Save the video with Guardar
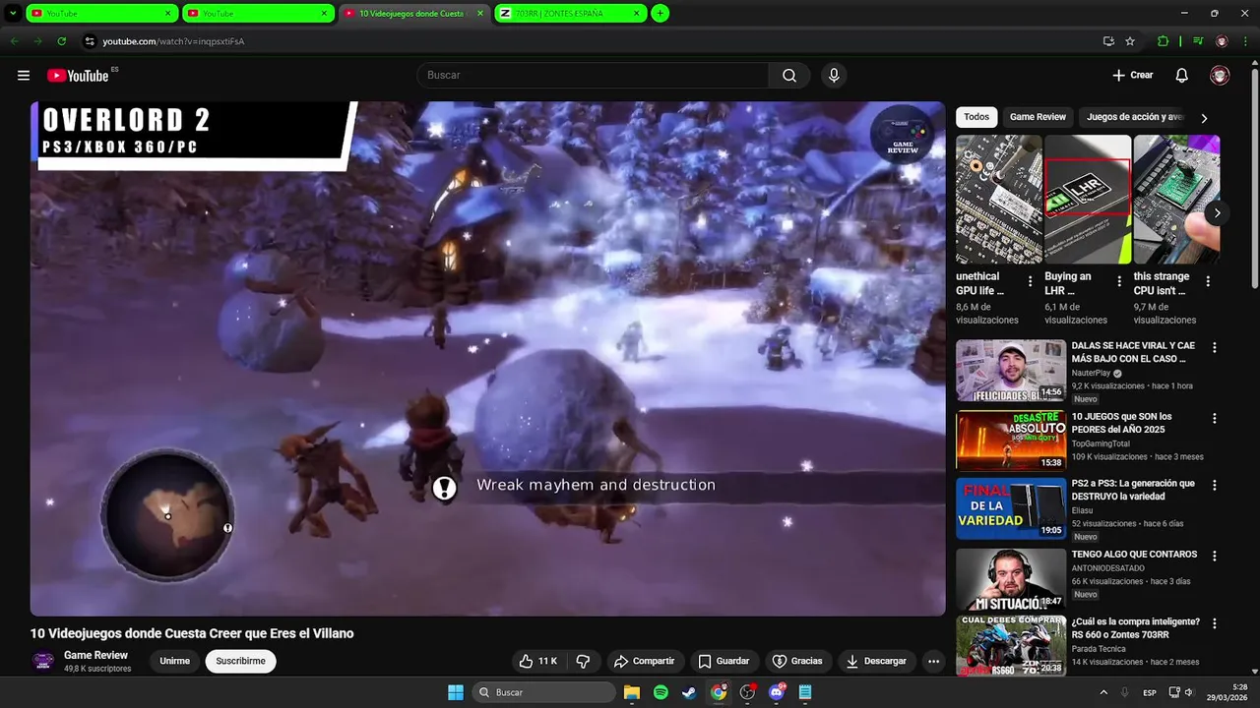This screenshot has height=708, width=1260. pos(724,661)
